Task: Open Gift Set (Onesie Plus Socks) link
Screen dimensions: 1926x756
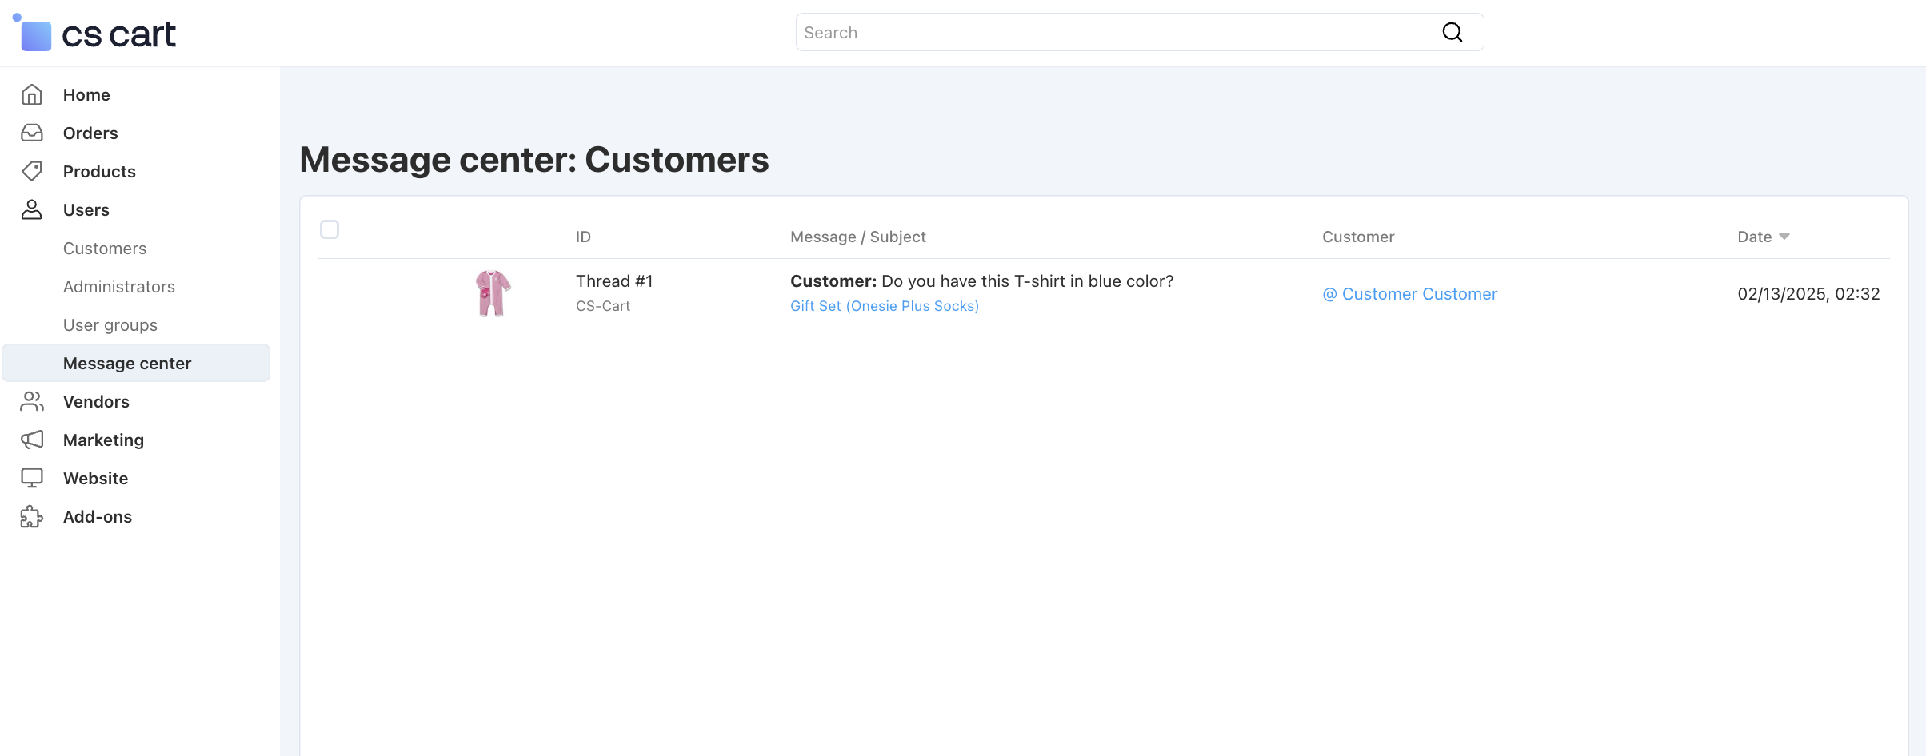Action: tap(885, 306)
